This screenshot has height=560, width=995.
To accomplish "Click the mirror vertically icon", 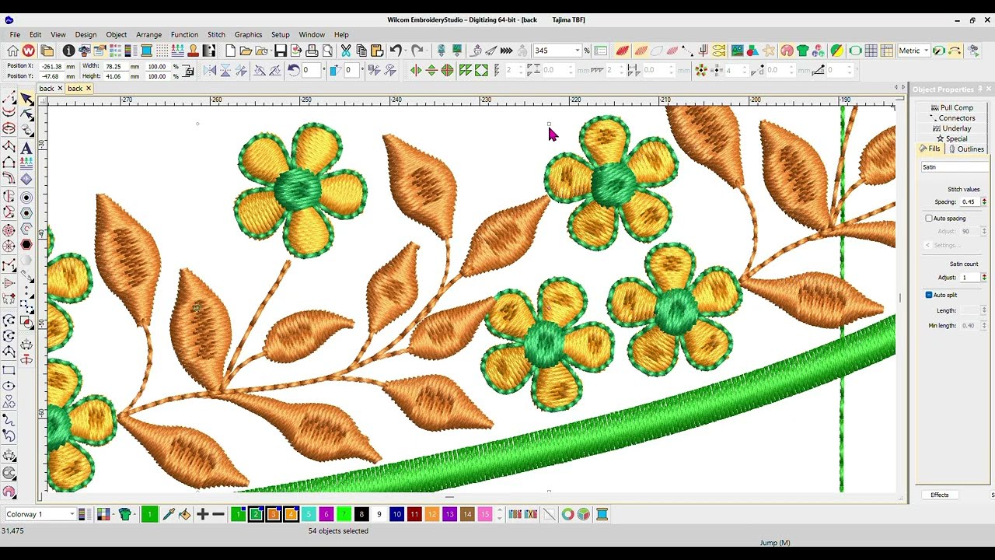I will 225,70.
